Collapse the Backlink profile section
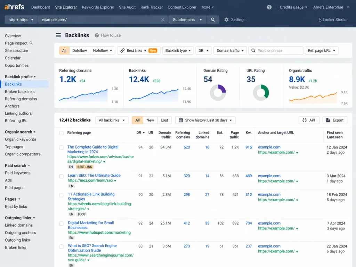Image resolution: width=356 pixels, height=267 pixels. (20, 77)
